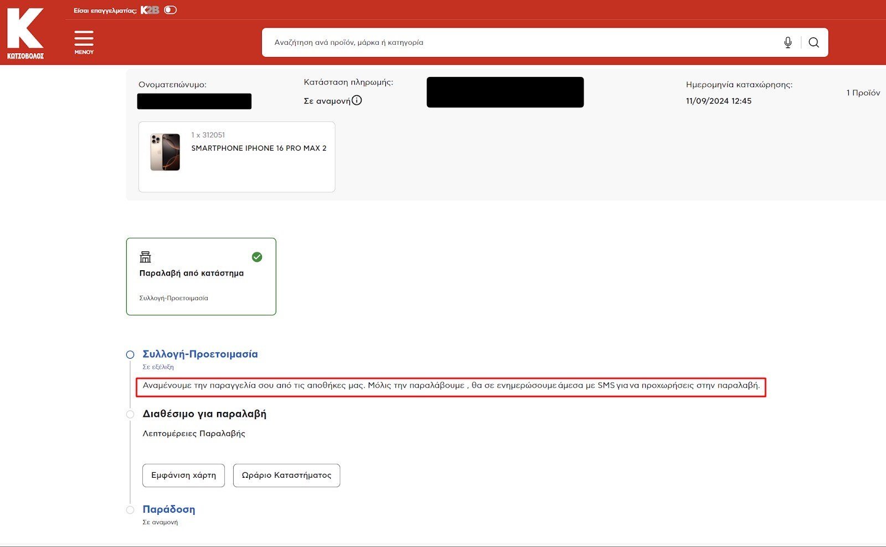
Task: Click the Συλλογή-Προετοιμασία timeline circle
Action: pos(130,355)
